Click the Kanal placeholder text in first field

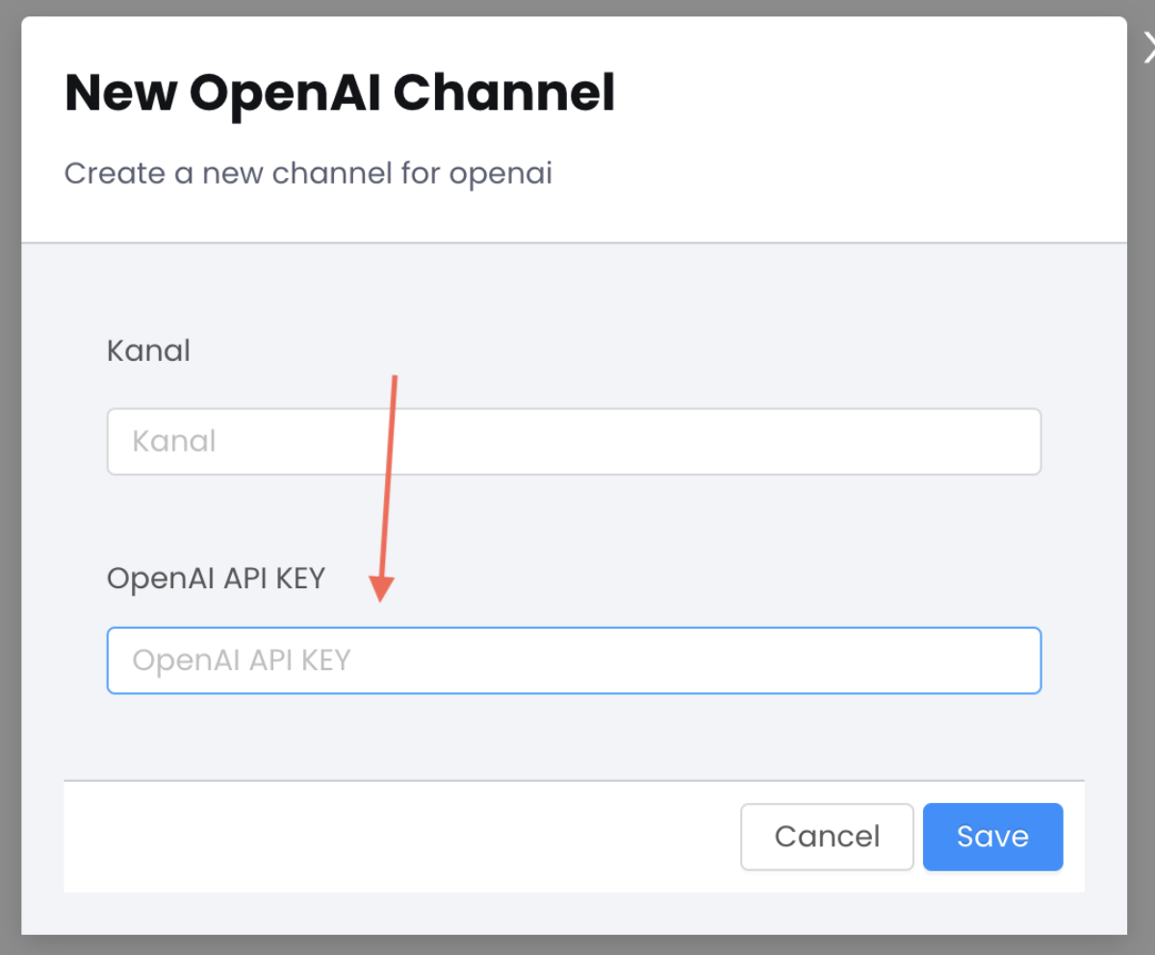174,441
